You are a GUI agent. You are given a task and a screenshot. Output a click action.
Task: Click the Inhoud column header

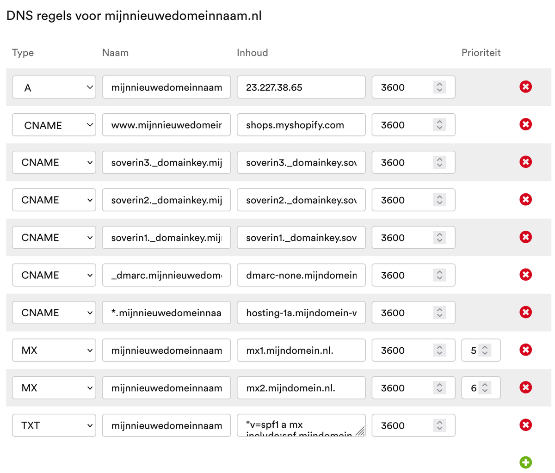point(252,53)
